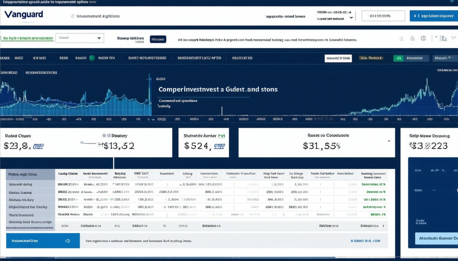Open the account dropdown arrow in the header
Viewport: 458px width, 261px height.
pos(351,18)
